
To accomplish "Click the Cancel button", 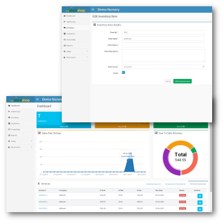I will [x=168, y=81].
